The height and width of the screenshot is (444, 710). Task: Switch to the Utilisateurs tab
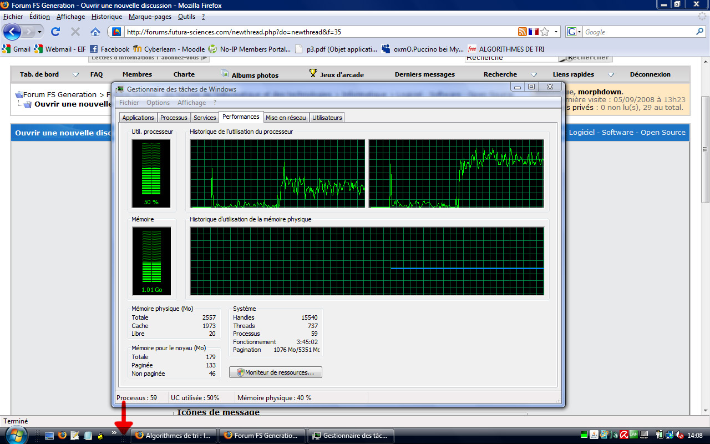(327, 118)
